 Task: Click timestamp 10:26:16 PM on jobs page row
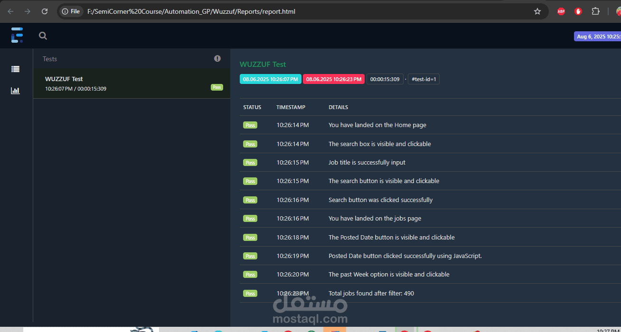pyautogui.click(x=292, y=218)
